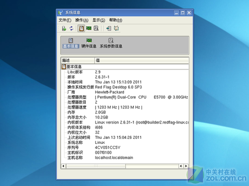This screenshot has height=186, width=249.
Task: Select the 内核体系结构 row
Action: pos(125,127)
